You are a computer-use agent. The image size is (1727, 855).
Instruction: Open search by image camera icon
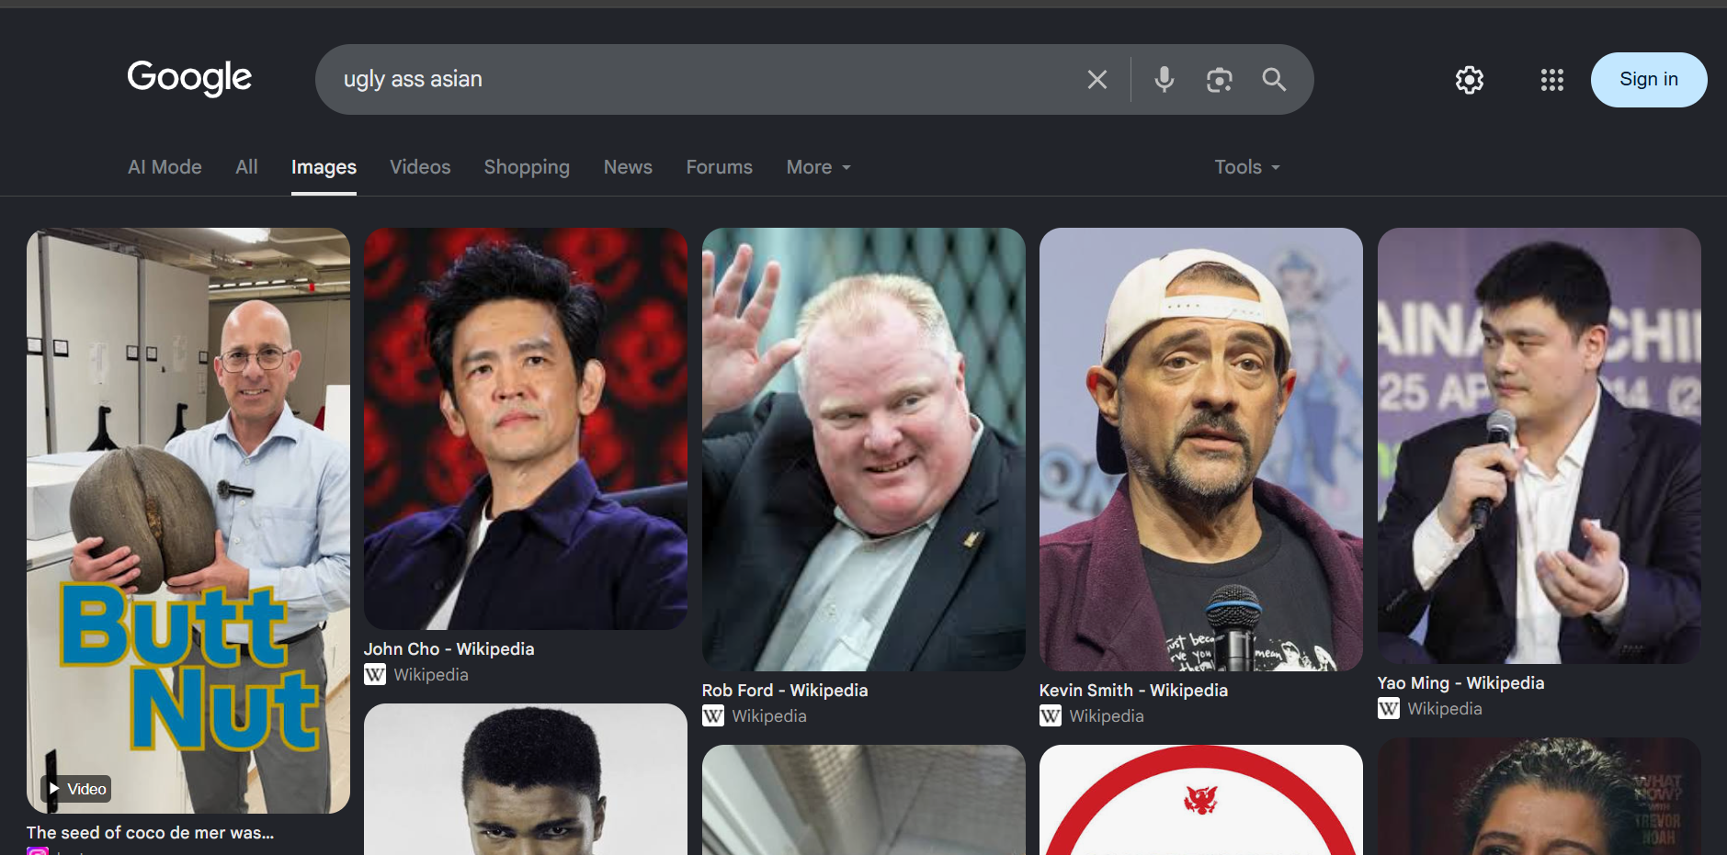[x=1220, y=80]
